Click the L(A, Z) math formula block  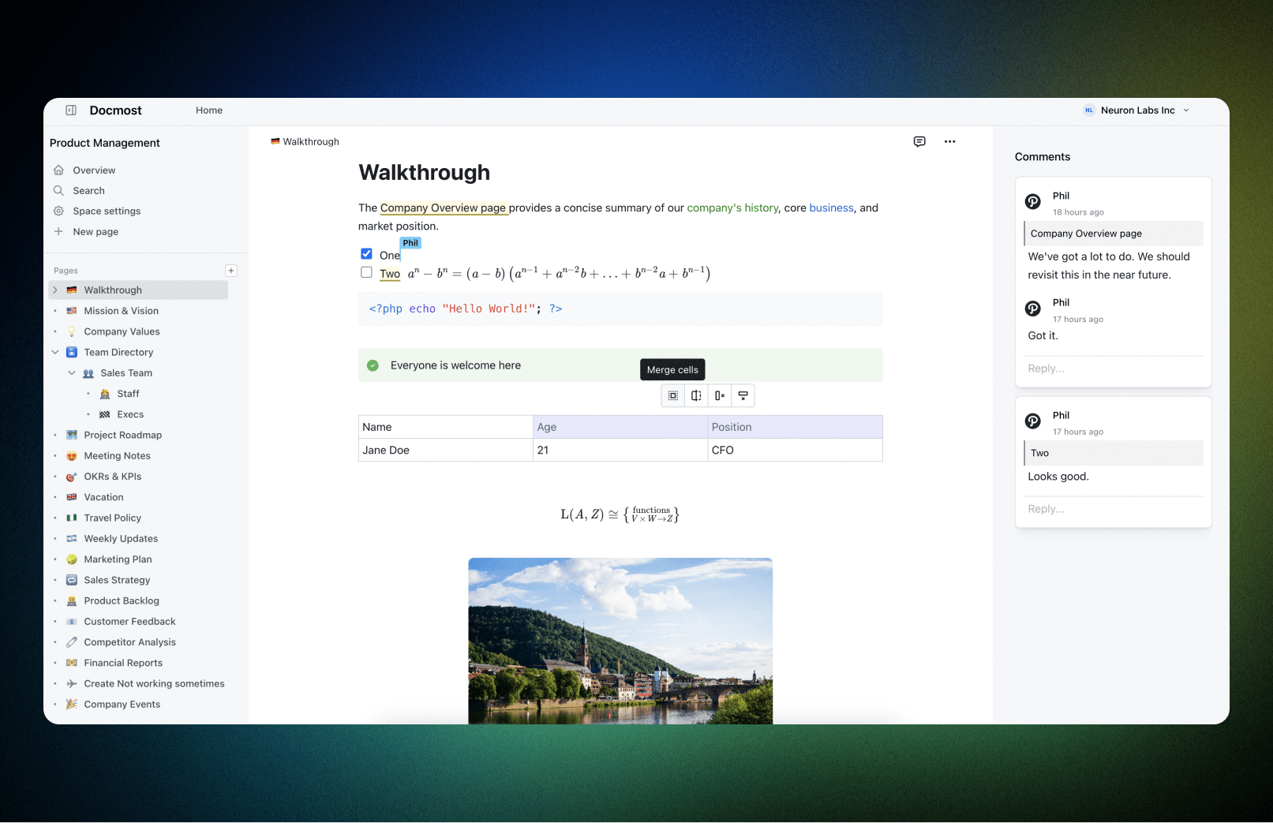[x=620, y=514]
